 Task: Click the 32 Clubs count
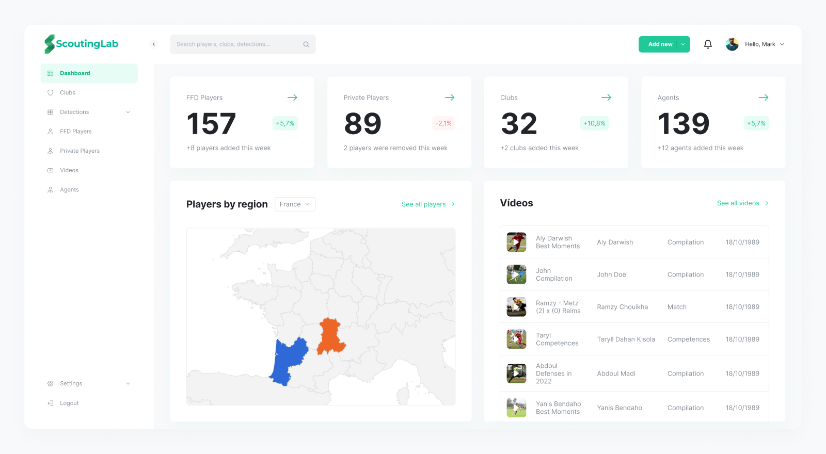(x=519, y=124)
